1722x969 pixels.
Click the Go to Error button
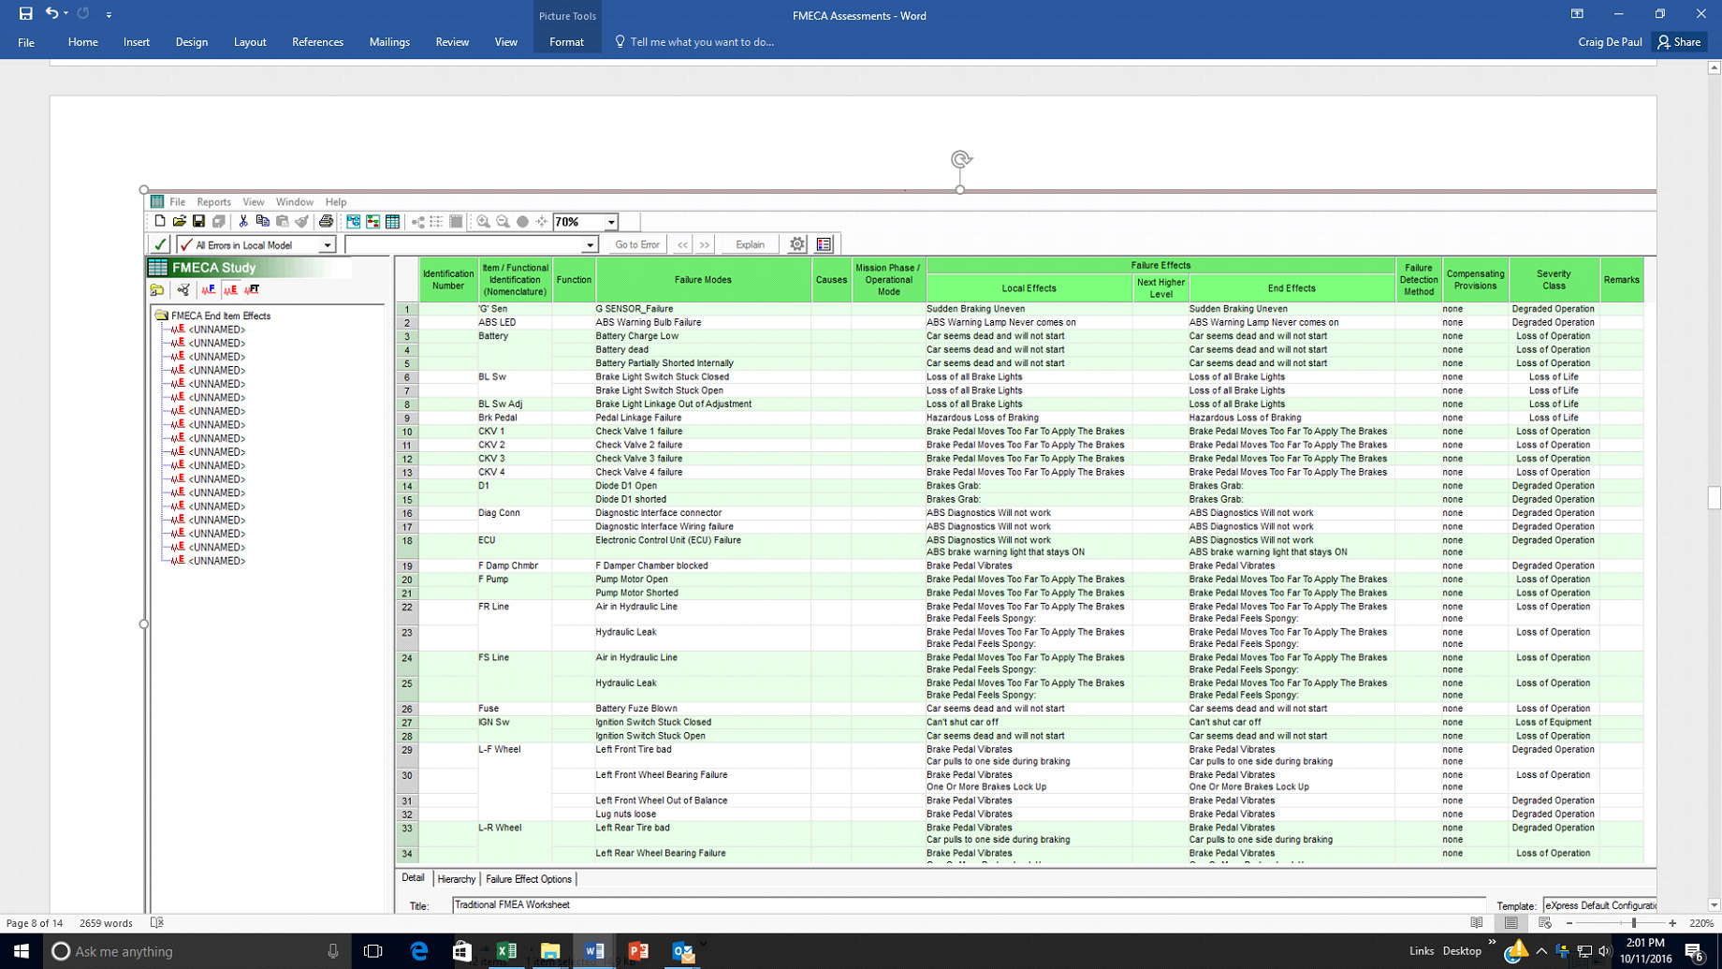(x=636, y=244)
